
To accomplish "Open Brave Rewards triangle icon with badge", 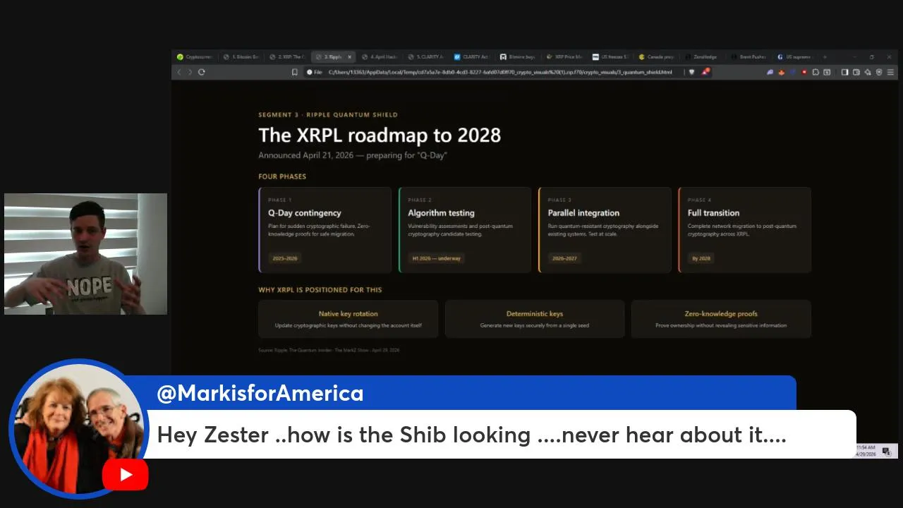I will 705,72.
